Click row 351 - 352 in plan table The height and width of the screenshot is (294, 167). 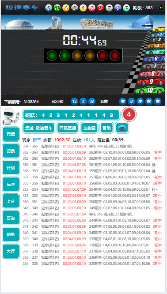pos(92,196)
